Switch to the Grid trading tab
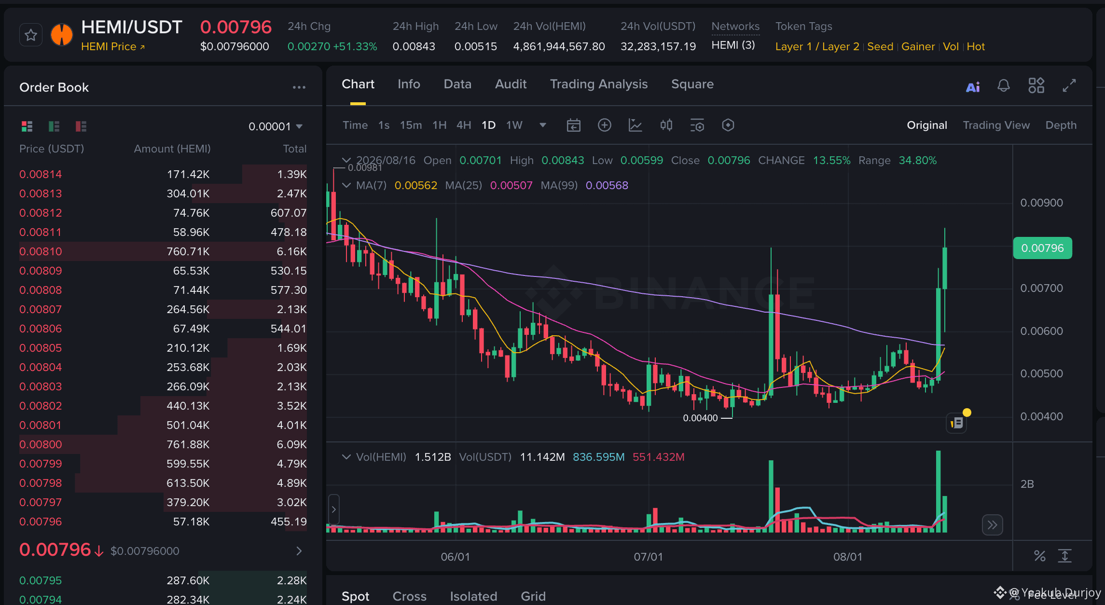Screen dimensions: 1105x605 (533, 596)
